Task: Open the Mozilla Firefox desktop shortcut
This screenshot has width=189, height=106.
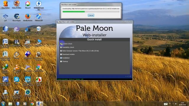Action: point(28,17)
